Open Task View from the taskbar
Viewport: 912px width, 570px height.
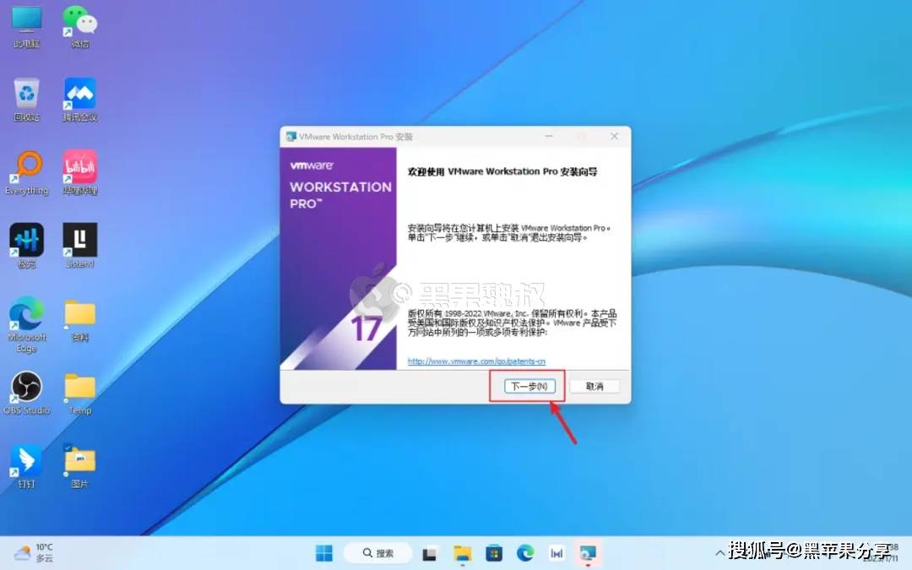[x=430, y=553]
